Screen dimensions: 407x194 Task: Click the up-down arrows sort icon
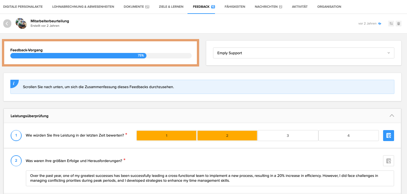391,24
